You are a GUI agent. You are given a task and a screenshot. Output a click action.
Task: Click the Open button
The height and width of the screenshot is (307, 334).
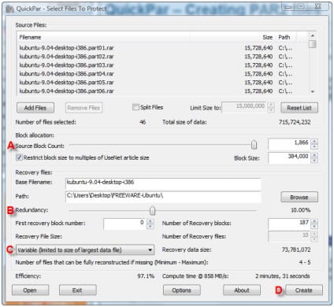tap(30, 290)
